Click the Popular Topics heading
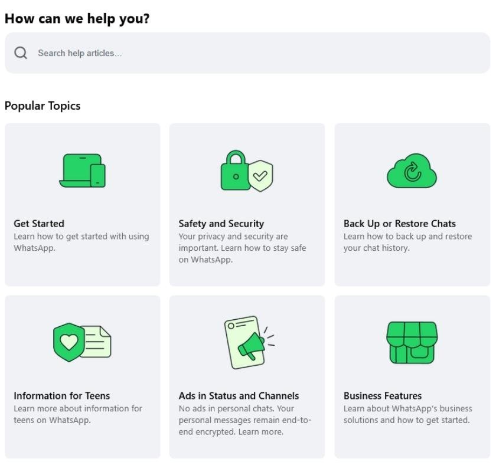Image resolution: width=496 pixels, height=472 pixels. pyautogui.click(x=43, y=106)
